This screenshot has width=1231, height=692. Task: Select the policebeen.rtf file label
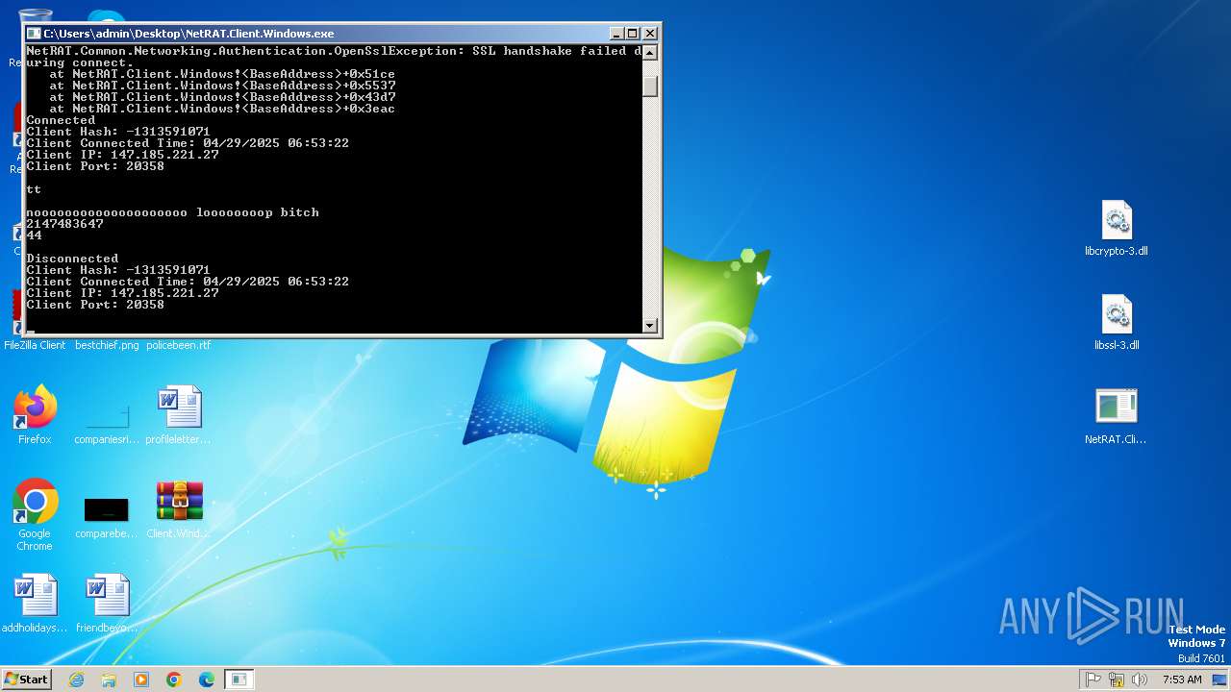tap(178, 345)
